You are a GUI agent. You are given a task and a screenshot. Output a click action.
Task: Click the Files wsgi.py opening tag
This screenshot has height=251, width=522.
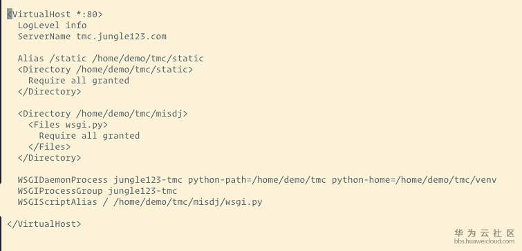pyautogui.click(x=68, y=125)
